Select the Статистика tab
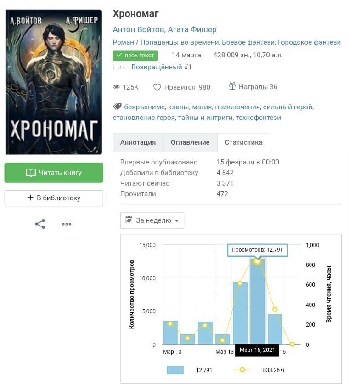This screenshot has height=384, width=349. pos(243,142)
